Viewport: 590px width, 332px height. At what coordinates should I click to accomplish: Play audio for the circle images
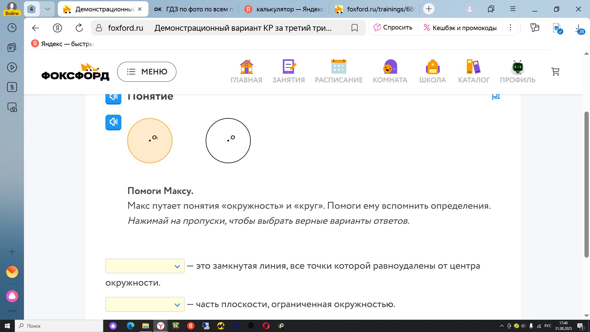click(x=113, y=122)
